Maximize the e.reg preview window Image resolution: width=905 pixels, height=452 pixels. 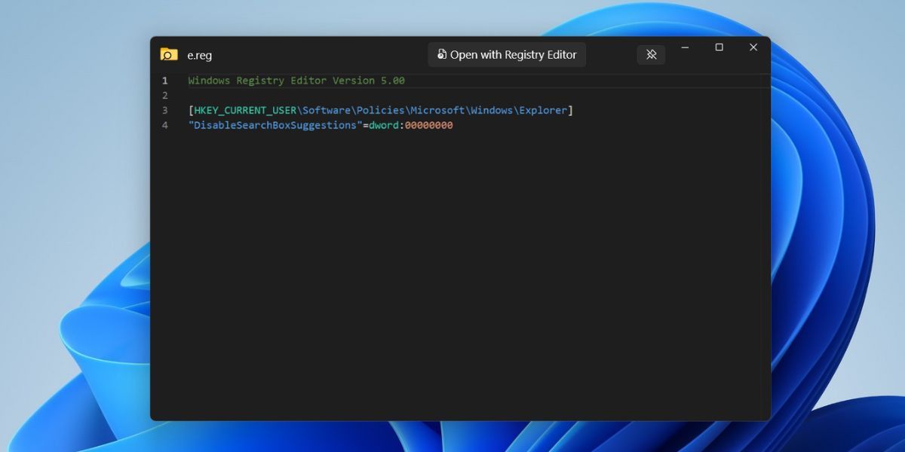click(x=719, y=47)
